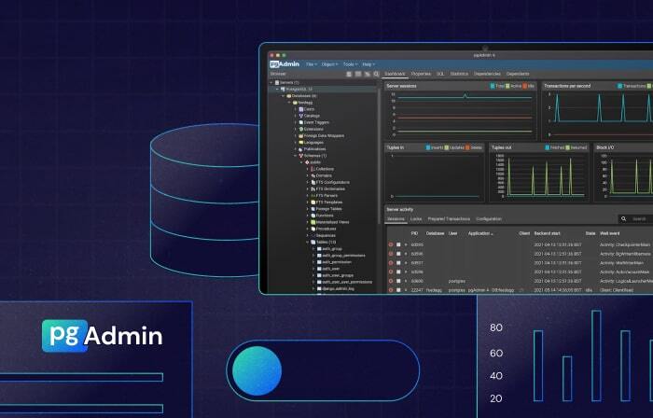Click the public schema icon
The image size is (653, 418).
307,162
